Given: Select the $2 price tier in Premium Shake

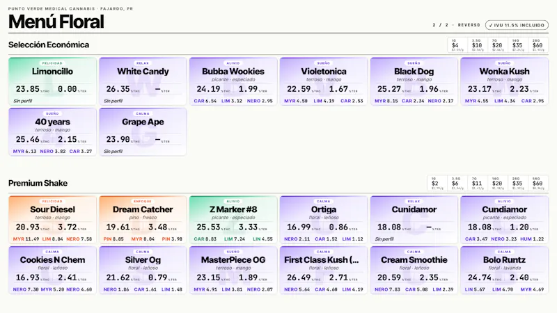Looking at the screenshot, I should click(x=437, y=184).
